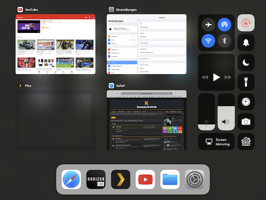Toggle silent mode bell button
The width and height of the screenshot is (266, 200).
[x=246, y=43]
